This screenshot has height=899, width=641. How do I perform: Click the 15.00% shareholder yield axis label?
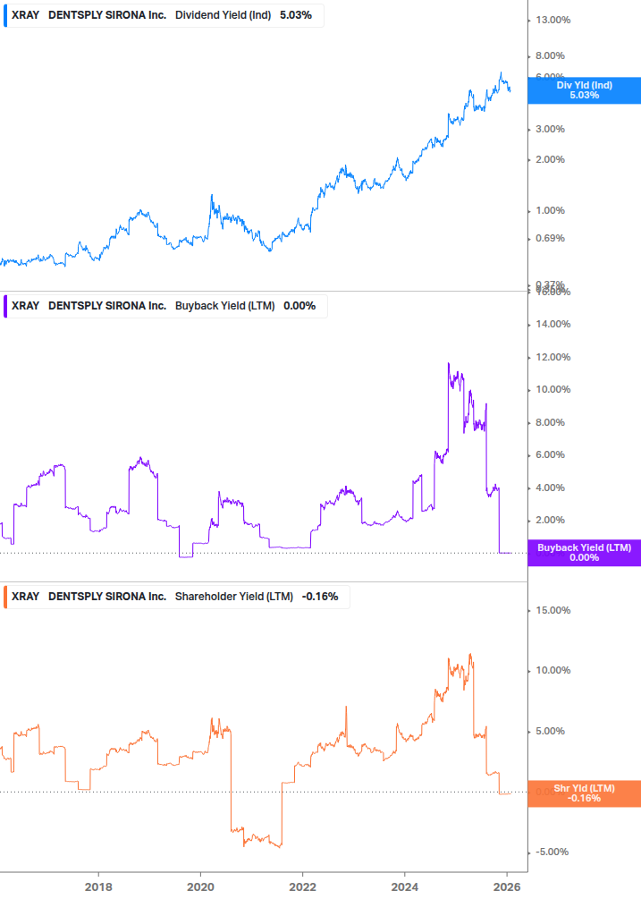coord(552,611)
